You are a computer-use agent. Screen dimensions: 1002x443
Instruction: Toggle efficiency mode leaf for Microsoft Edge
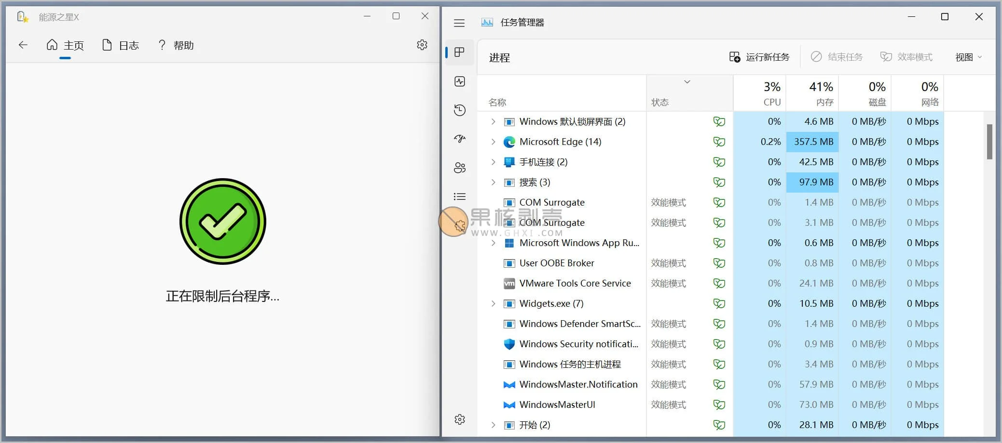coord(719,142)
